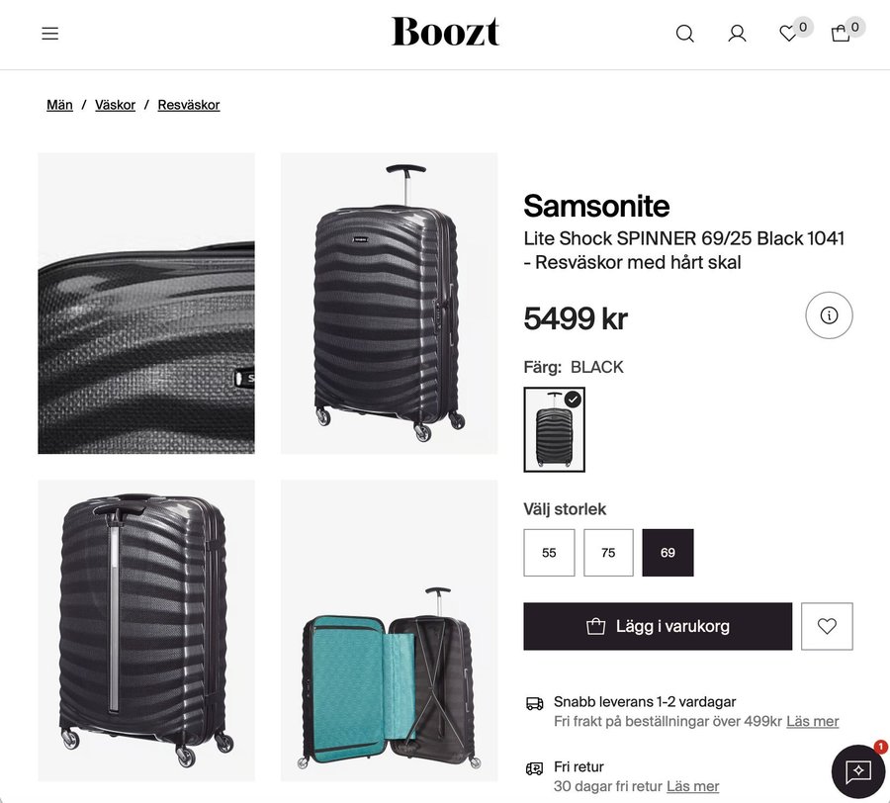Click Läs mer link for free returns
The height and width of the screenshot is (803, 890).
click(693, 787)
